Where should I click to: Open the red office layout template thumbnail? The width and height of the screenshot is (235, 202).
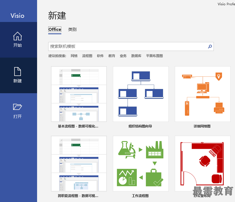[203, 164]
